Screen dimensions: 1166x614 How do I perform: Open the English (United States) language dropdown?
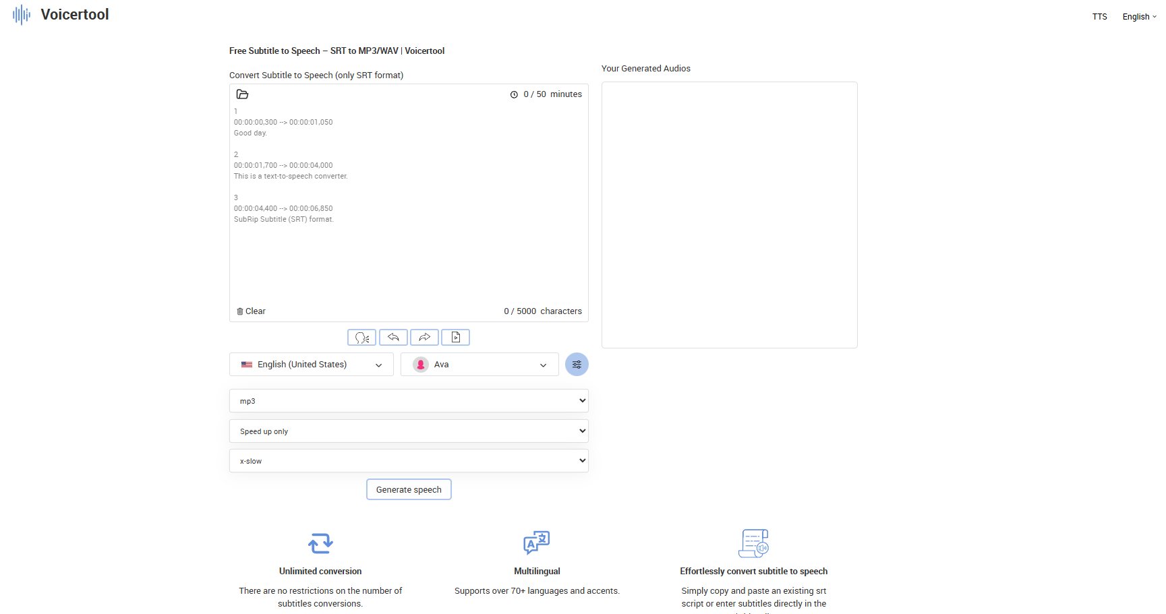311,365
